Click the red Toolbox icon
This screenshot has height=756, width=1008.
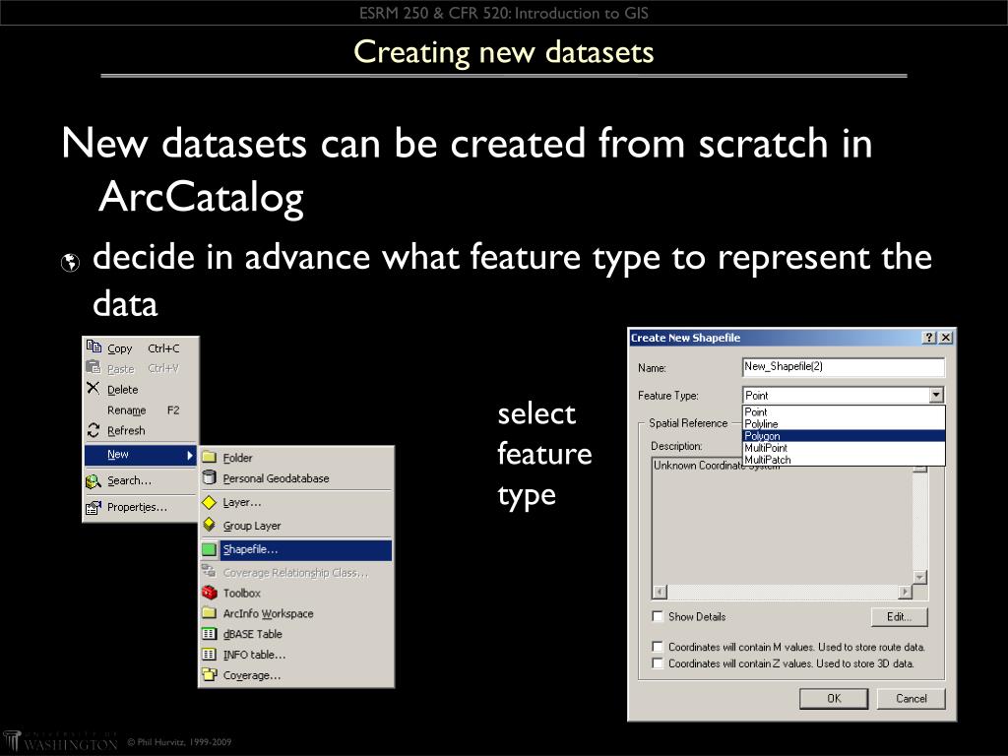click(209, 593)
